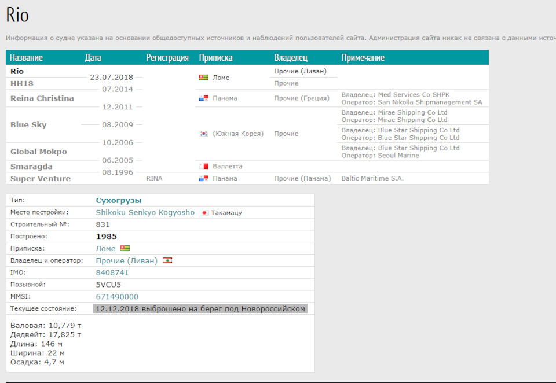Click the Владелец: Med Services Co SHPK note
Viewport: 556px width, 383px height.
tap(396, 95)
